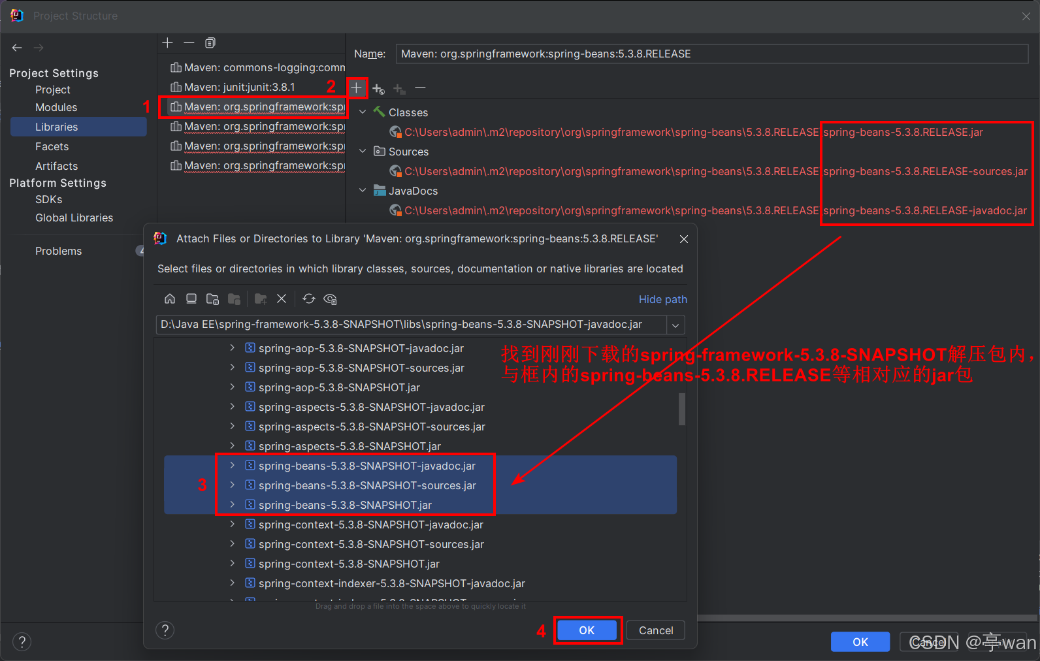Open Project settings section
This screenshot has height=661, width=1040.
pyautogui.click(x=53, y=89)
